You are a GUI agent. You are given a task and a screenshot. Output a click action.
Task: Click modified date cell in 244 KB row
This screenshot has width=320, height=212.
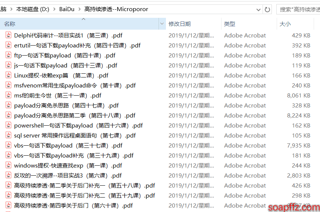pos(191,165)
